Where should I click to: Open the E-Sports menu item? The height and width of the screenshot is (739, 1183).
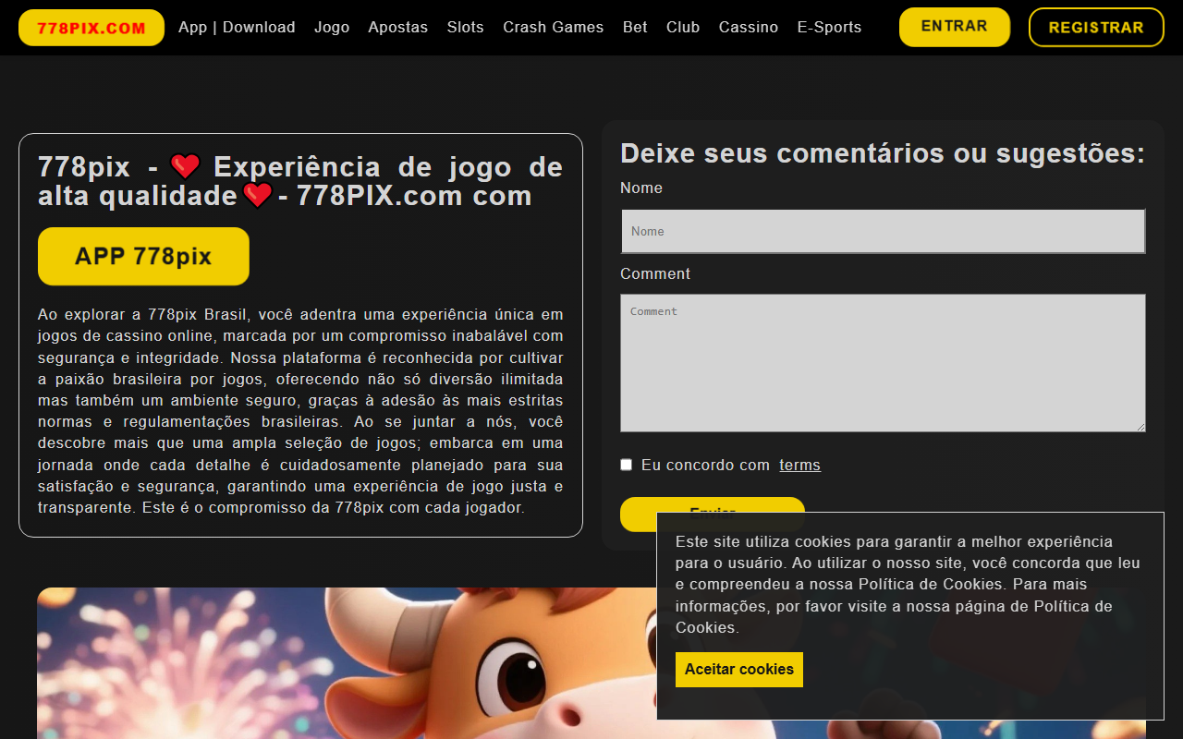tap(830, 28)
